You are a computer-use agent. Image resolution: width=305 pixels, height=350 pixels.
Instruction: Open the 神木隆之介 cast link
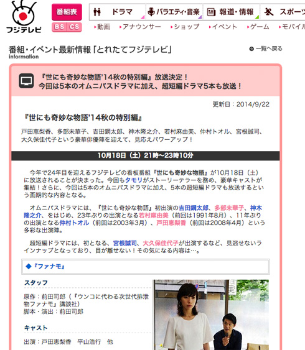click(x=32, y=215)
